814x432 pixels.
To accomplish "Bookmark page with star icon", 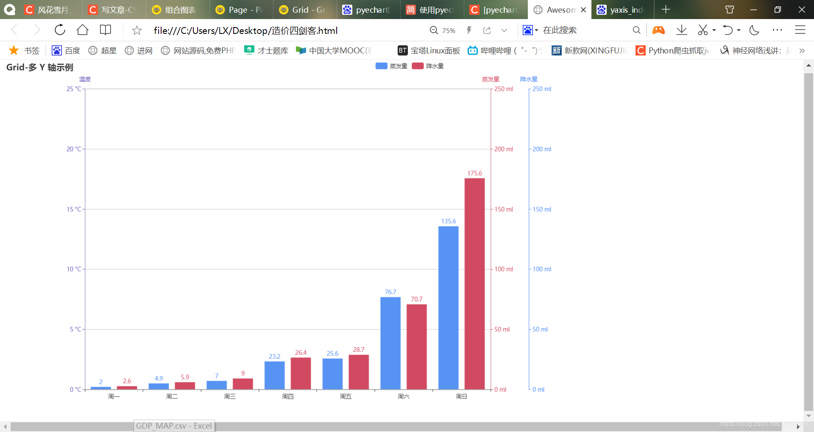I will [137, 30].
